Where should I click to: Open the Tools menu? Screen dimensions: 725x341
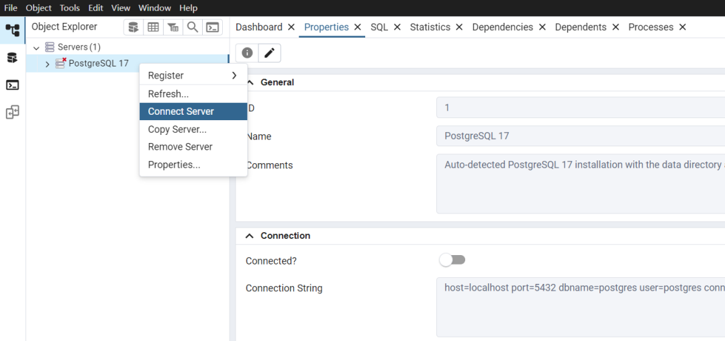click(x=70, y=8)
